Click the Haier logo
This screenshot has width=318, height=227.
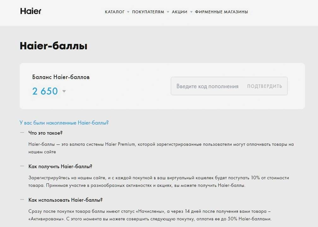31,11
